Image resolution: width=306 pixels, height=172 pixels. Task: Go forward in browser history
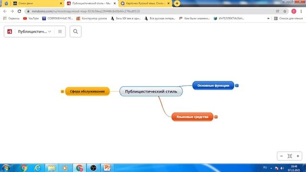(x=12, y=11)
